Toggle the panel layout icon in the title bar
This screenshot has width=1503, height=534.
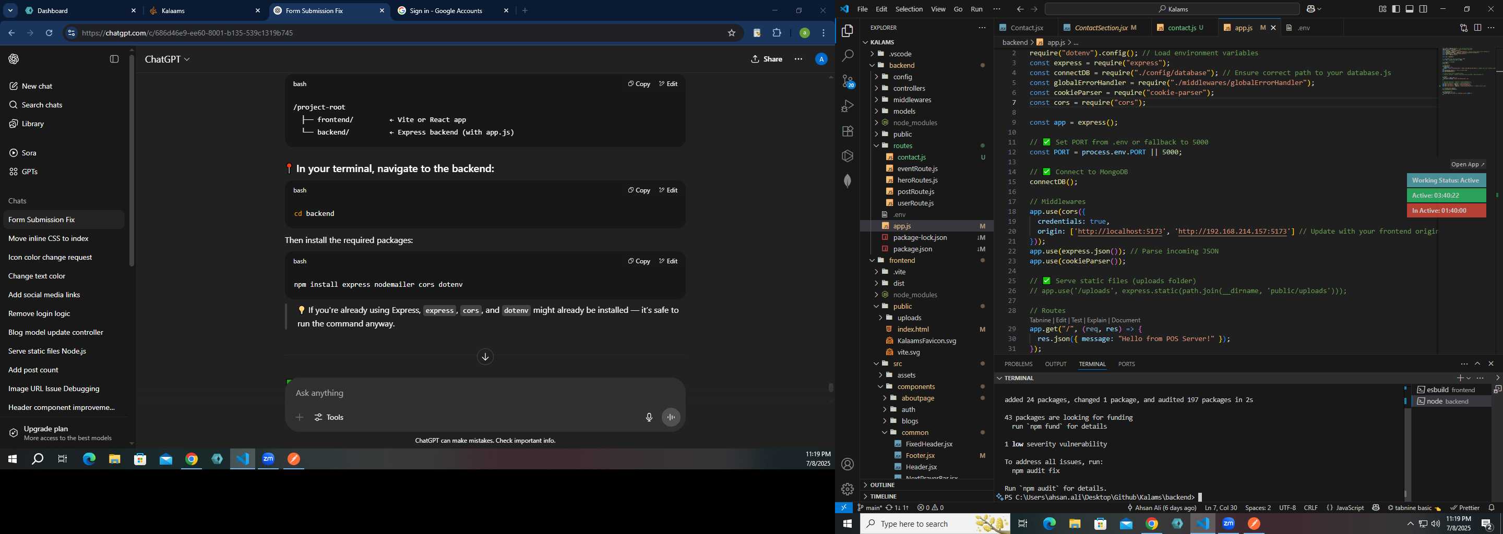click(1410, 9)
